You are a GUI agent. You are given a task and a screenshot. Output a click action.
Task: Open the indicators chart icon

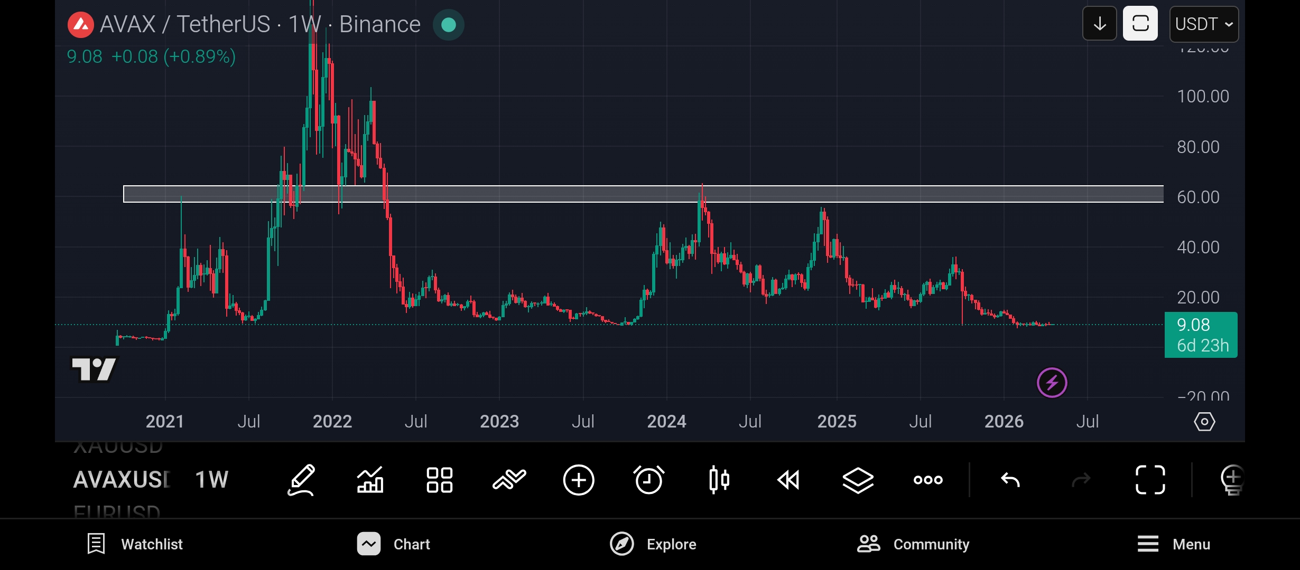[370, 480]
